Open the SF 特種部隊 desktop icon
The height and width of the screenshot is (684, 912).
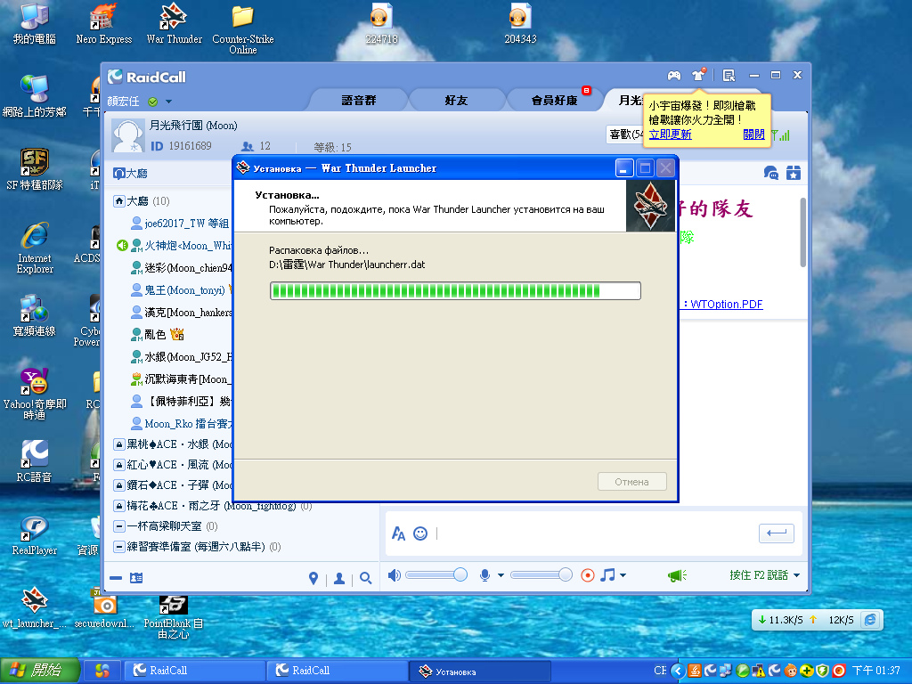pyautogui.click(x=35, y=168)
